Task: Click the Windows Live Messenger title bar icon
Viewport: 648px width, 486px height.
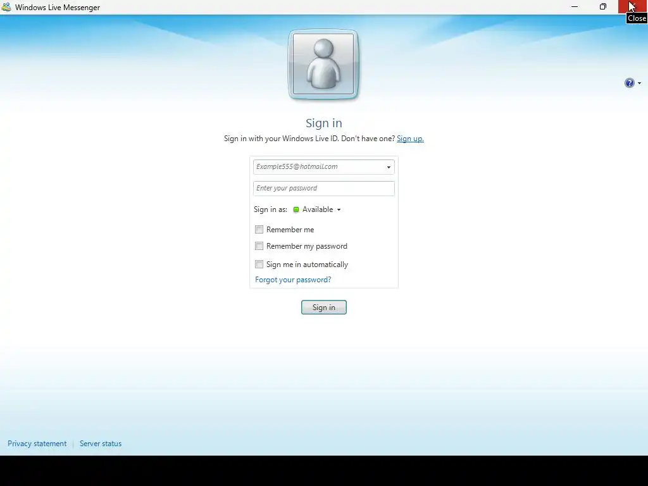Action: click(6, 7)
